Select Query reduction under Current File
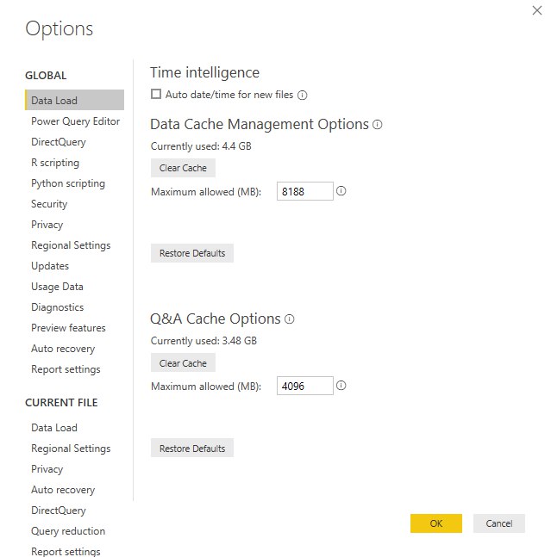 [x=68, y=531]
